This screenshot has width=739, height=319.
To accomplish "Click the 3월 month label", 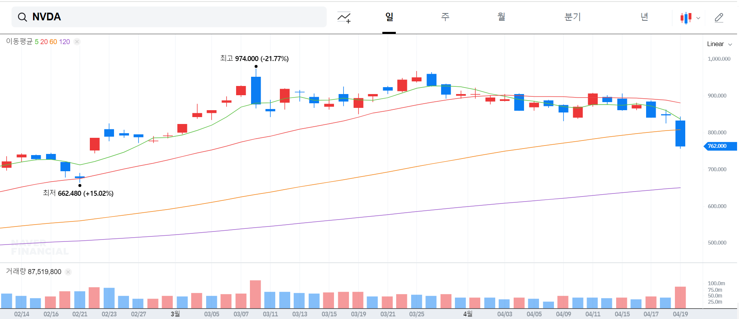I will tap(175, 314).
